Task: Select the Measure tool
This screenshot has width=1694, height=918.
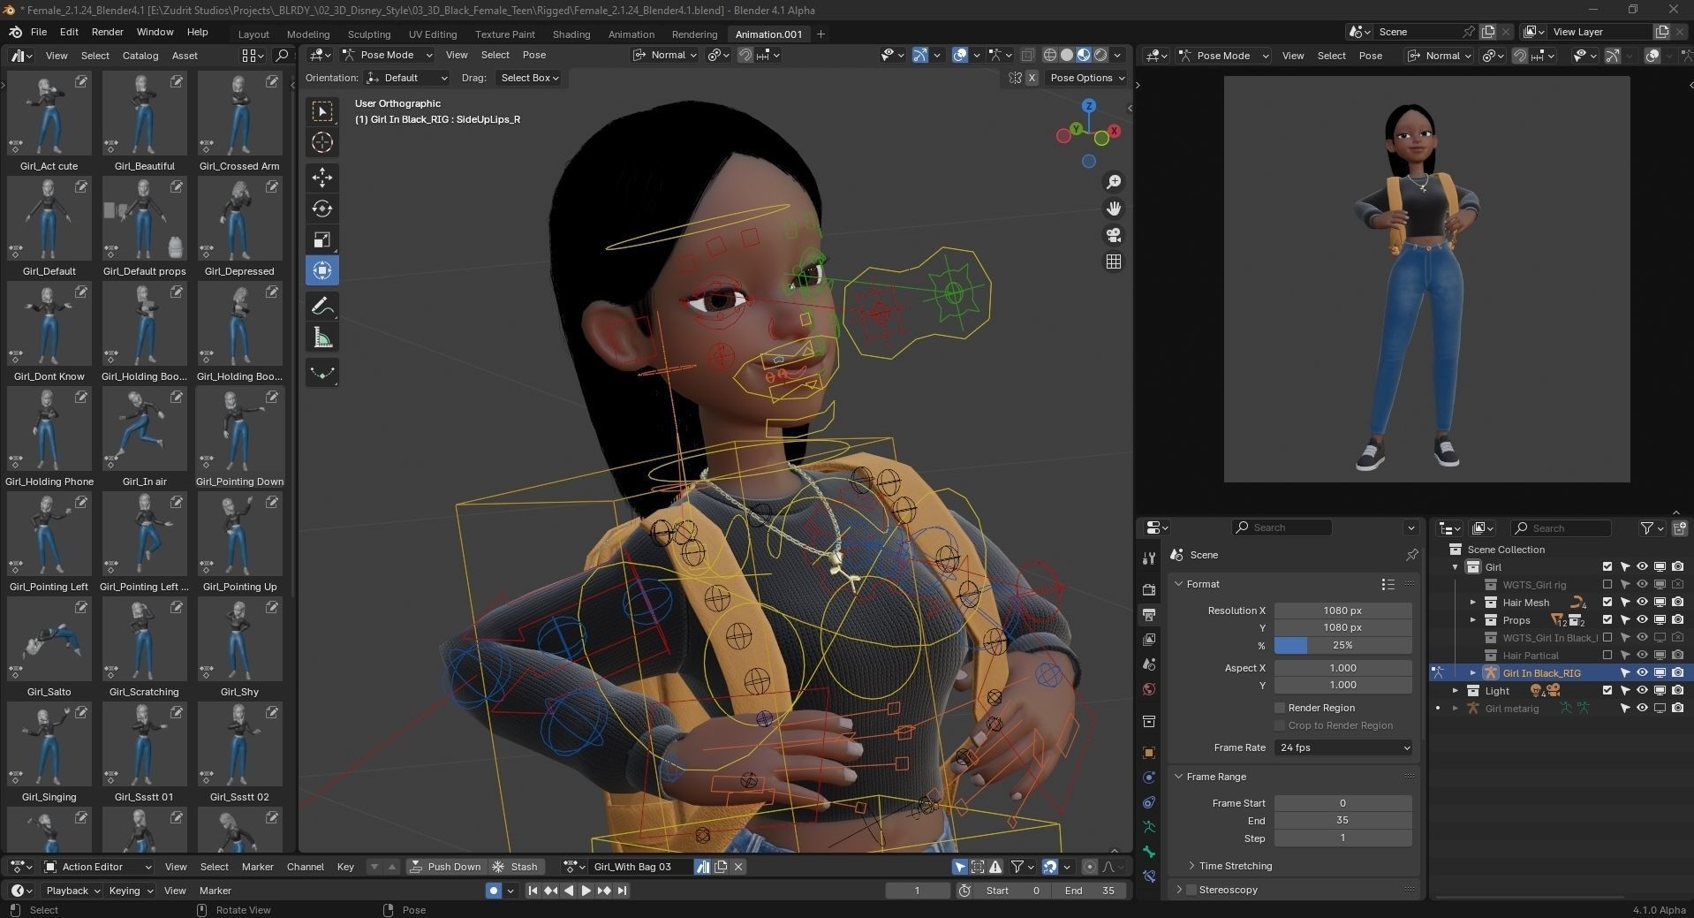Action: (x=322, y=337)
